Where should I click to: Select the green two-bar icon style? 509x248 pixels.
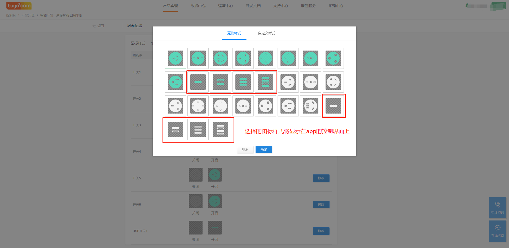click(220, 82)
